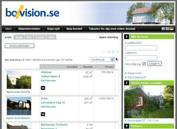This screenshot has width=177, height=129.
Task: Click the Logga in button
Action: pos(154,64)
